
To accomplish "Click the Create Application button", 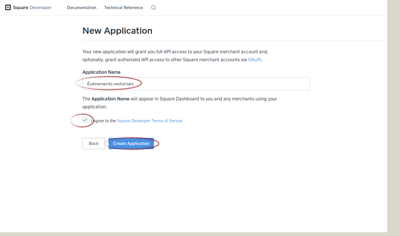I will coord(131,144).
